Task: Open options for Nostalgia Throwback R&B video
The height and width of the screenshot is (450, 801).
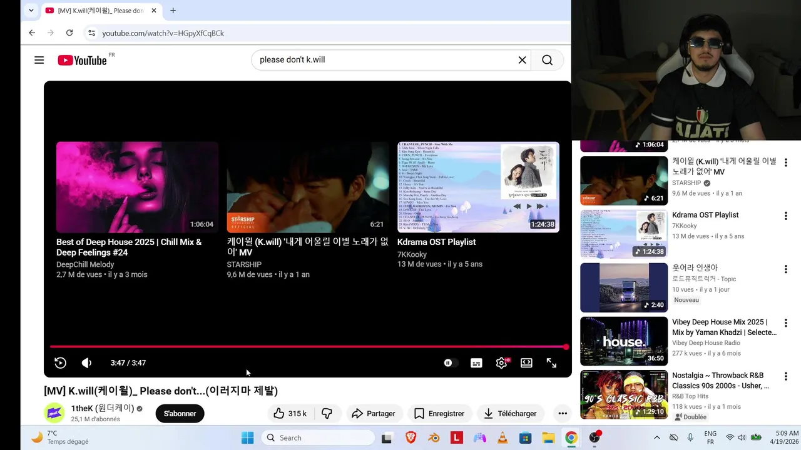Action: click(785, 377)
